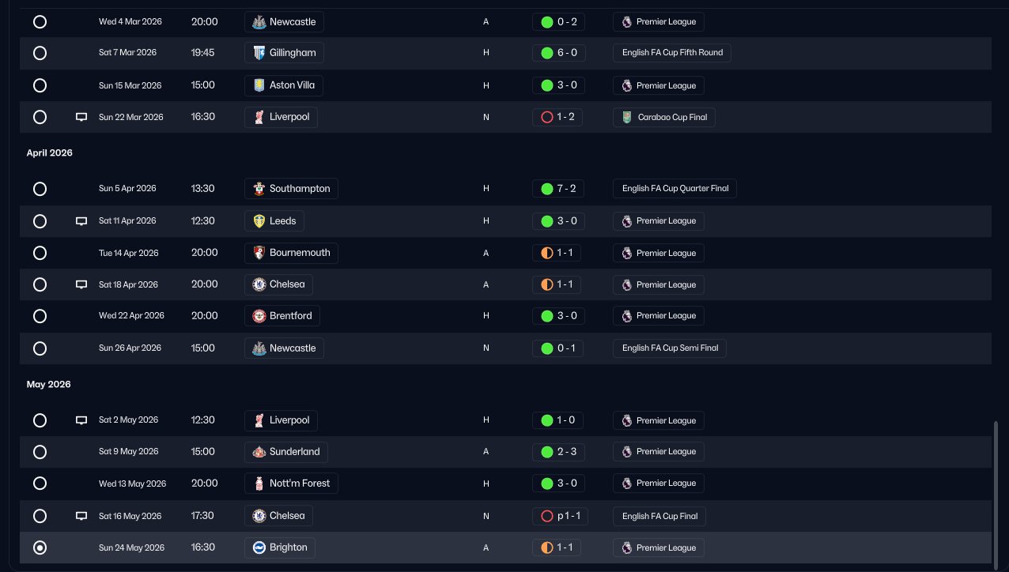Open the English FA Cup Semi Final competition
The width and height of the screenshot is (1009, 572).
670,348
